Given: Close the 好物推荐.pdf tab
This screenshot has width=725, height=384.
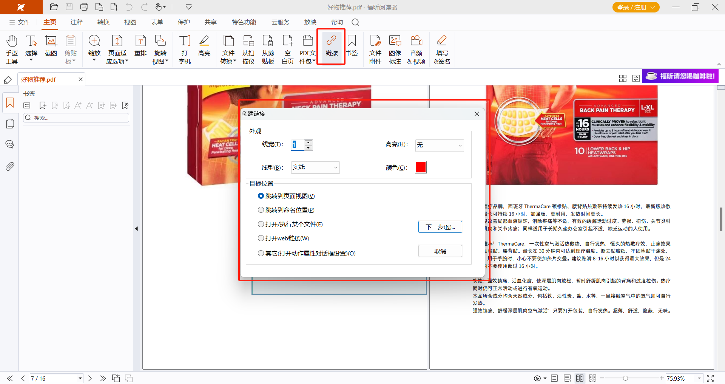Looking at the screenshot, I should click(x=80, y=79).
